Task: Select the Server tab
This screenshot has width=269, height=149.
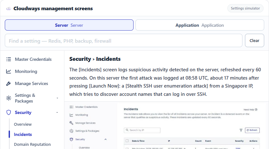Action: (x=69, y=25)
